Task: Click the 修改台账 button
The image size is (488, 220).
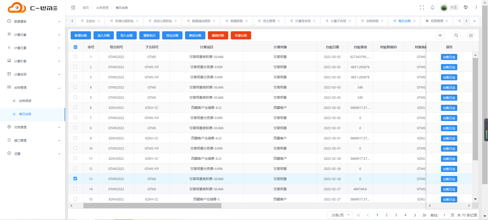Action: 195,35
